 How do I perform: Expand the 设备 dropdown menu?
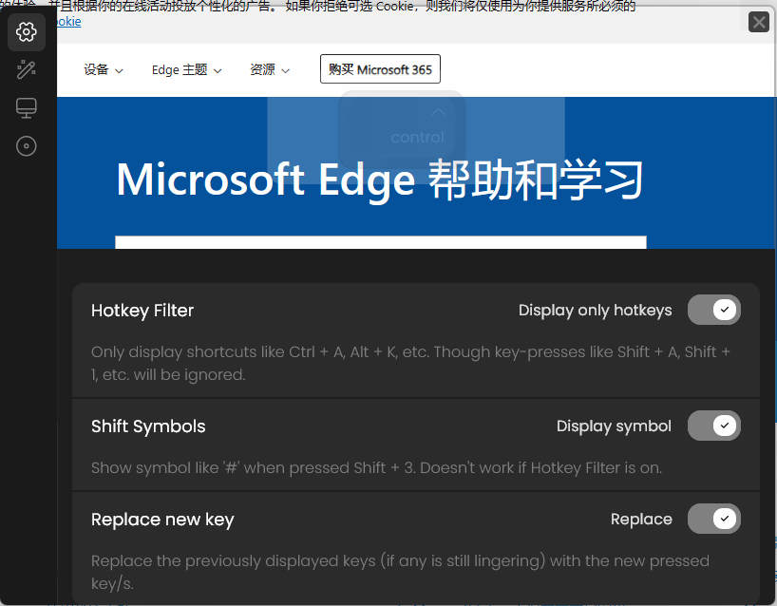click(x=104, y=70)
